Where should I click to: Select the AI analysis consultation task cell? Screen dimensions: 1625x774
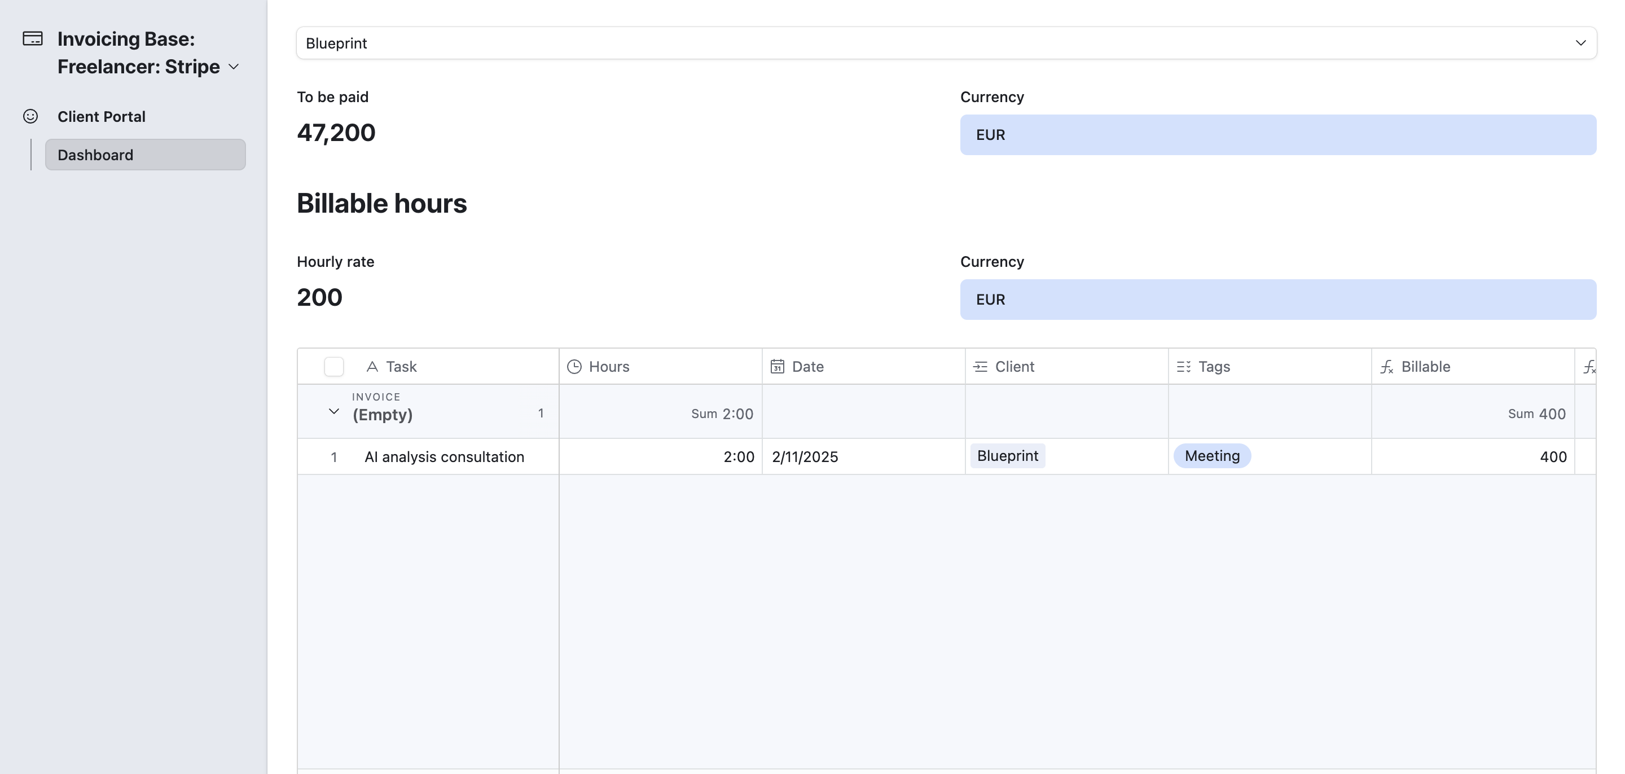[444, 457]
